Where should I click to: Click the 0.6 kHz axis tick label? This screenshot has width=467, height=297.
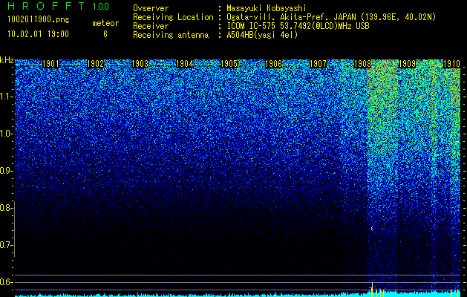(5, 282)
